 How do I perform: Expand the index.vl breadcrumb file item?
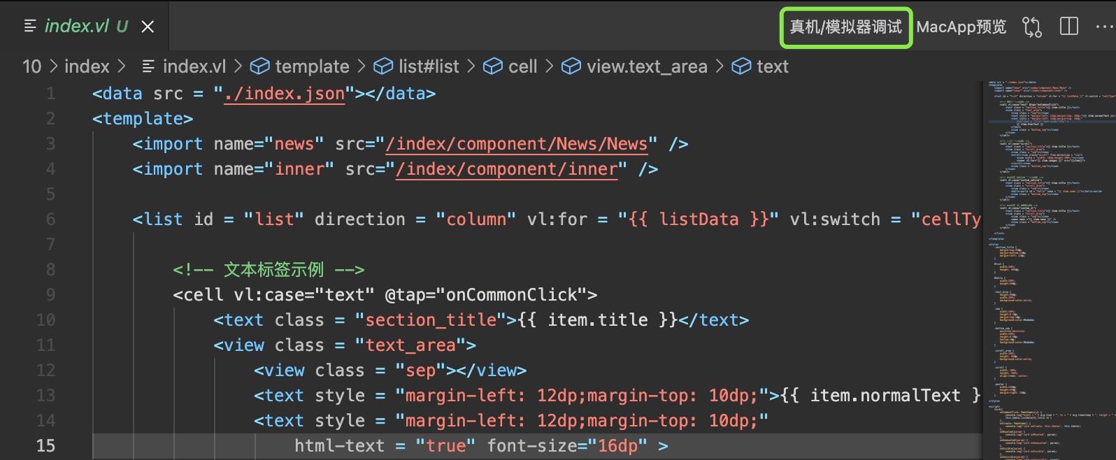194,66
